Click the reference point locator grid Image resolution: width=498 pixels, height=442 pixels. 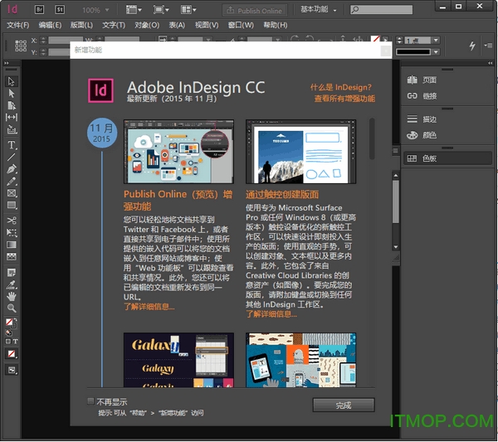tap(21, 46)
